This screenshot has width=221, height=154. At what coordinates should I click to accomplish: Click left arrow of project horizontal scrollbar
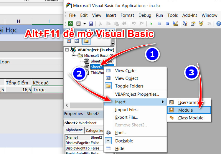[67, 105]
